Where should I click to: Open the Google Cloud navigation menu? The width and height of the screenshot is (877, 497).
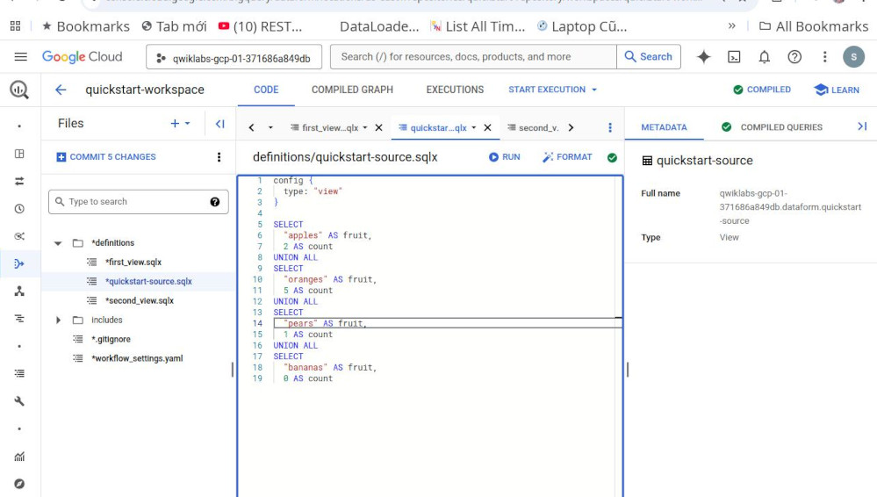tap(21, 56)
